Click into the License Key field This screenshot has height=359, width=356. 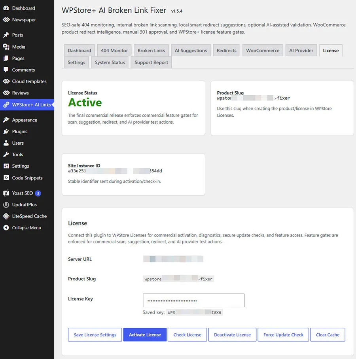[x=193, y=300]
